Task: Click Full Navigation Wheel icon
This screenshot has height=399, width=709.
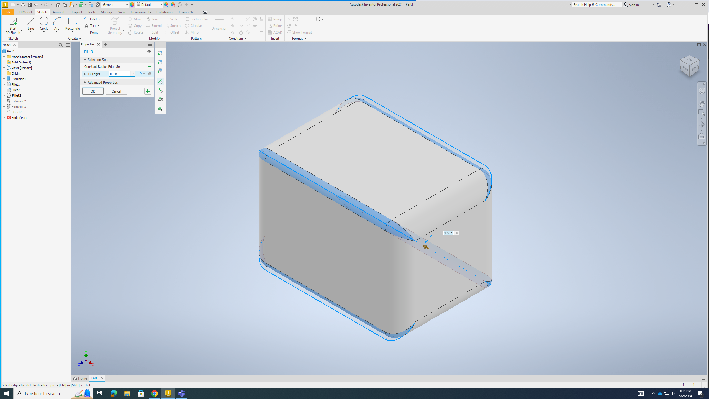Action: coord(702,91)
